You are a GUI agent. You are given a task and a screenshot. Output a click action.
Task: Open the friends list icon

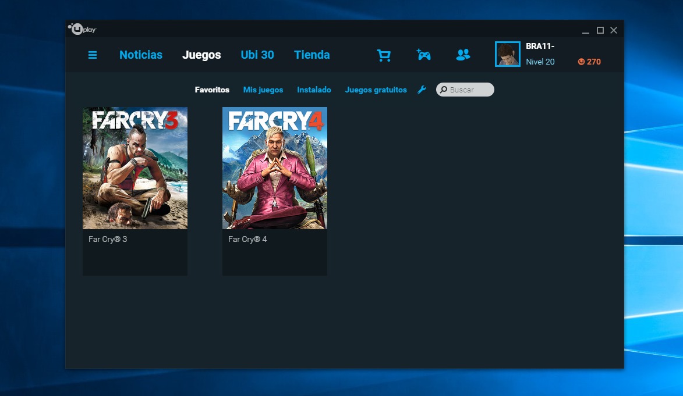pos(463,55)
